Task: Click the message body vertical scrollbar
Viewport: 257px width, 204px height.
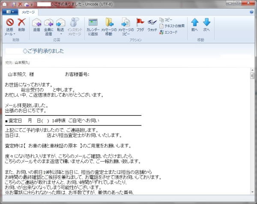Action: [x=252, y=129]
